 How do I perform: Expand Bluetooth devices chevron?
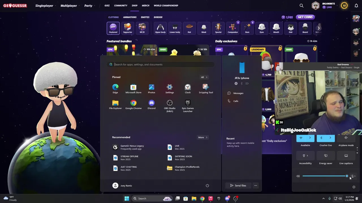coord(330,138)
